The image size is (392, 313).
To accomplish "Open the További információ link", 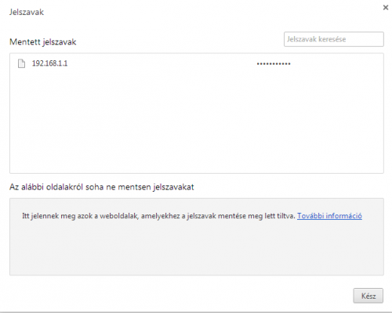I will coord(329,216).
